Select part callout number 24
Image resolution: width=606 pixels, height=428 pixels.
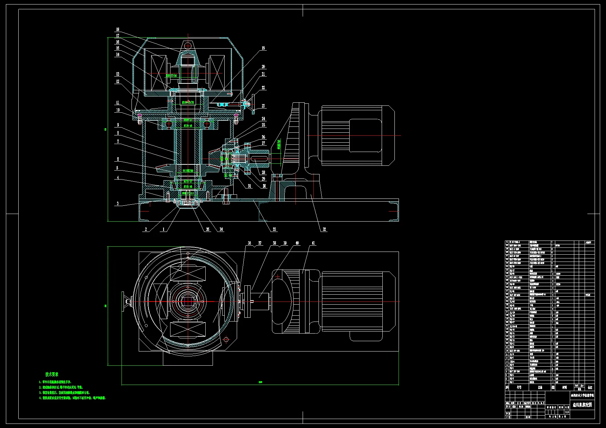[263, 119]
